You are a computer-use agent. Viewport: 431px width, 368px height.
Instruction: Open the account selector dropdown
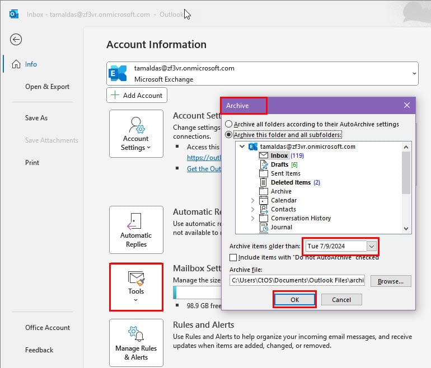(414, 73)
